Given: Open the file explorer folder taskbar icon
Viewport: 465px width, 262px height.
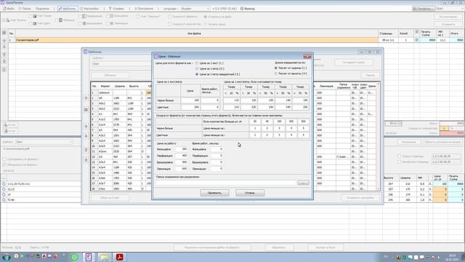Looking at the screenshot, I should coord(105,257).
